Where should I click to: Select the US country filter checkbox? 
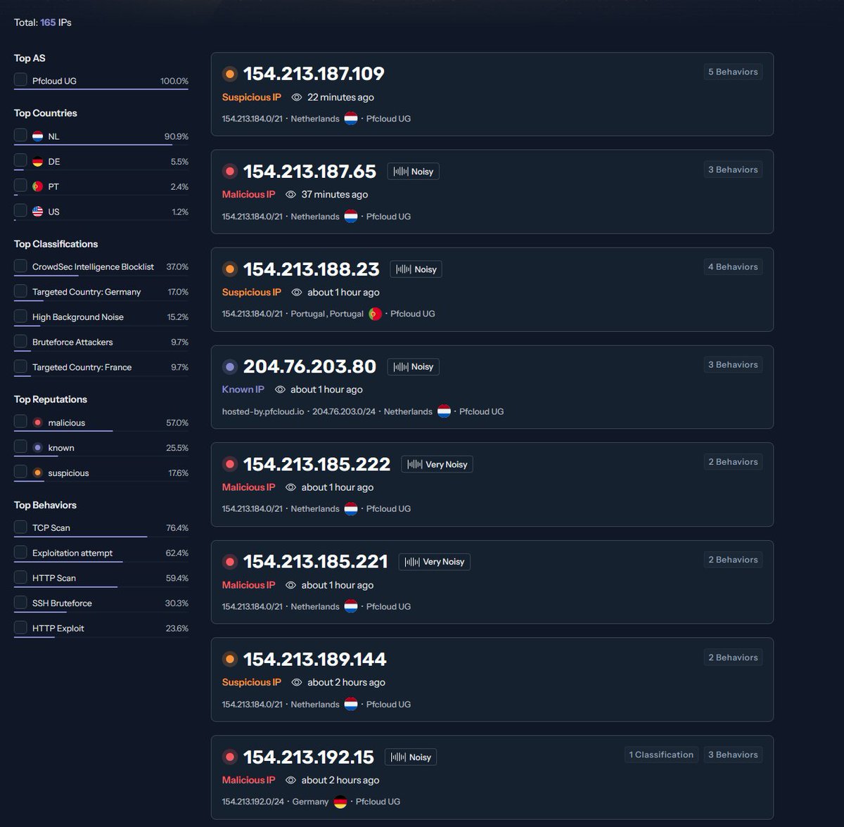pos(20,210)
